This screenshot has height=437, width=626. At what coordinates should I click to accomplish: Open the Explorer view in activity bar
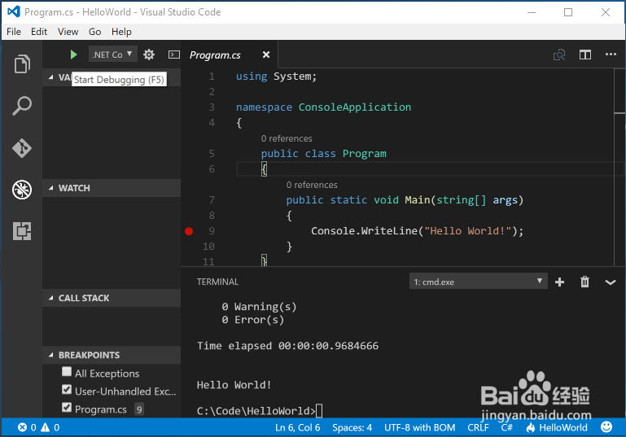click(22, 63)
